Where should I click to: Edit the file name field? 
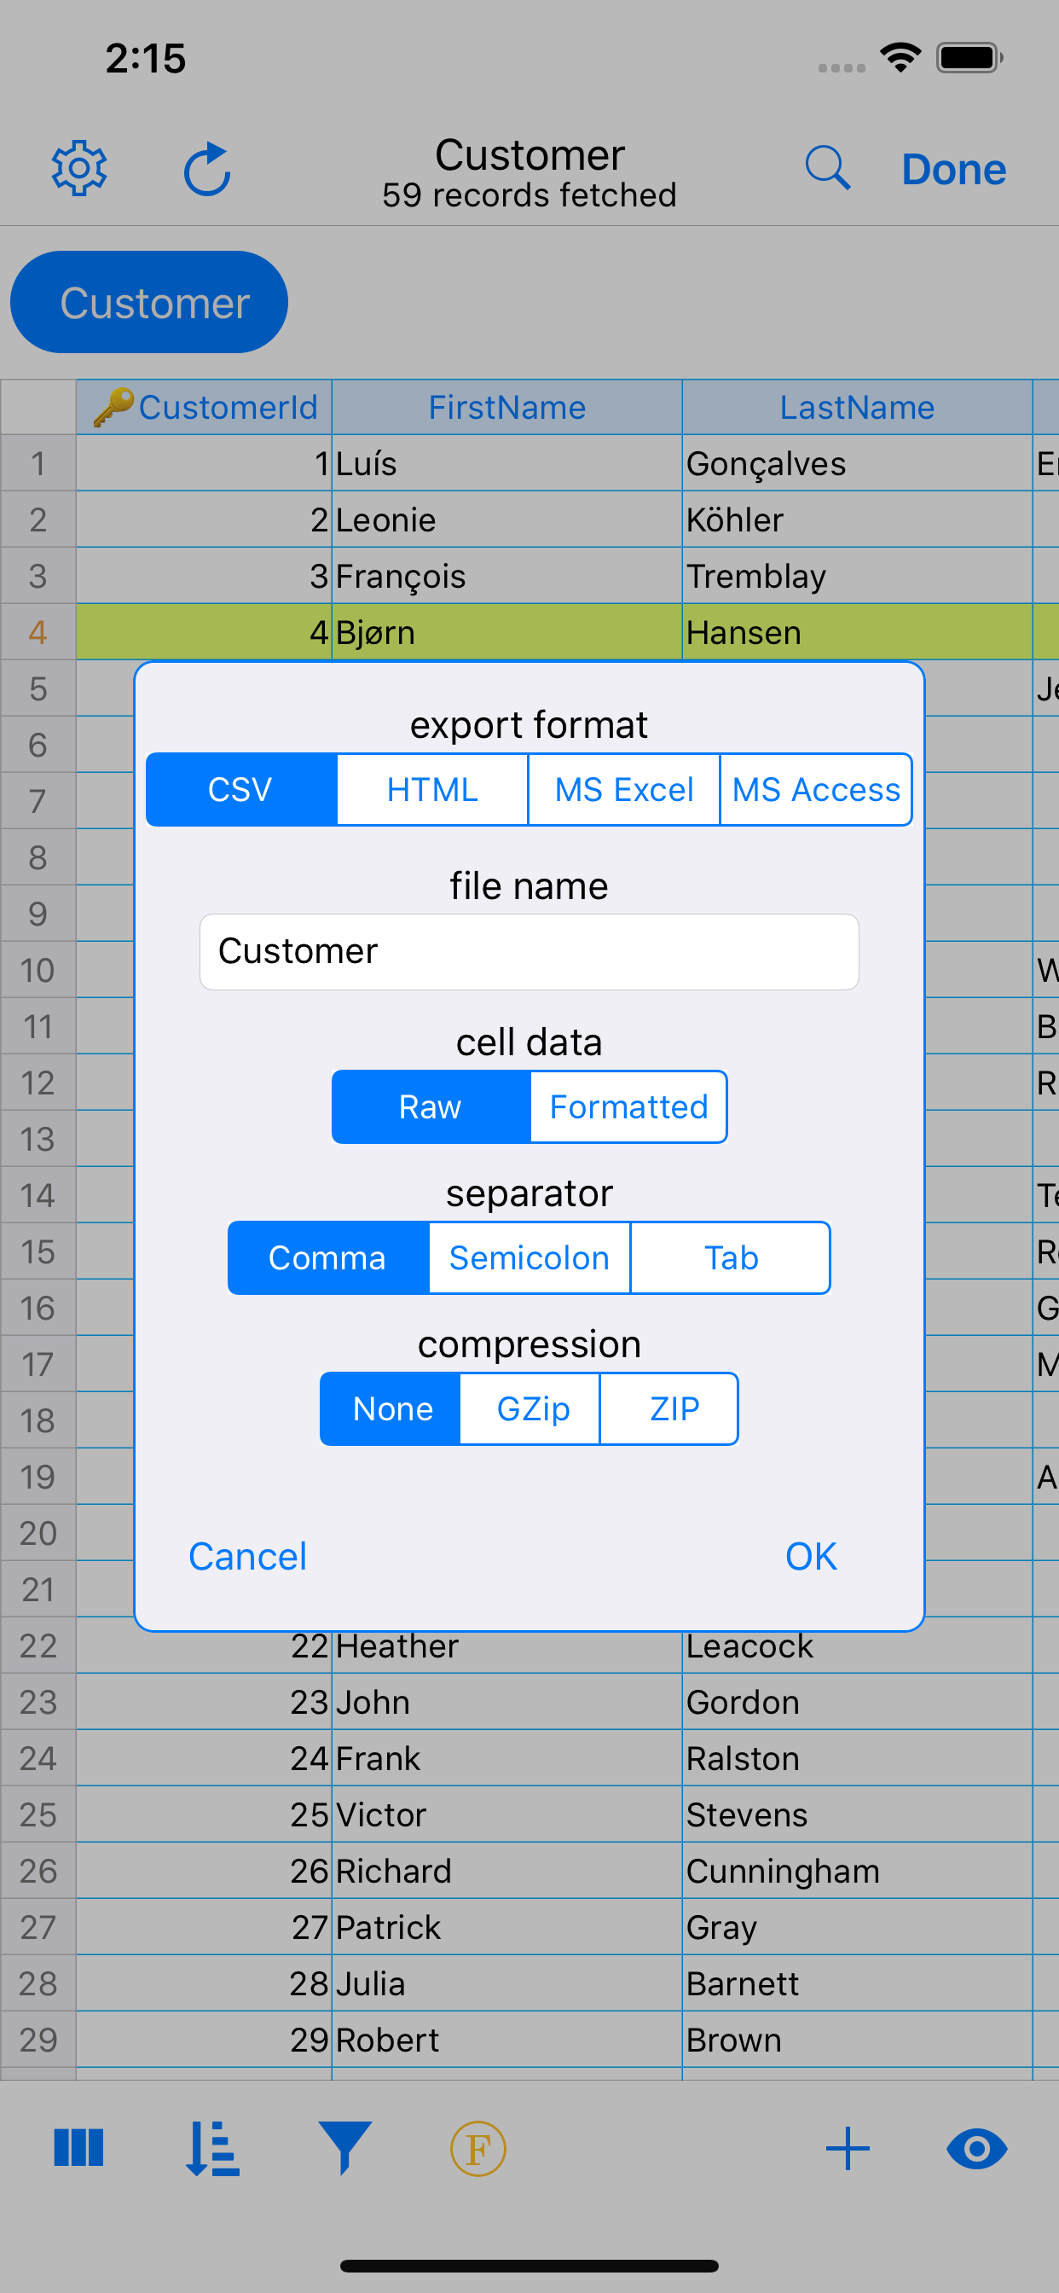click(529, 951)
